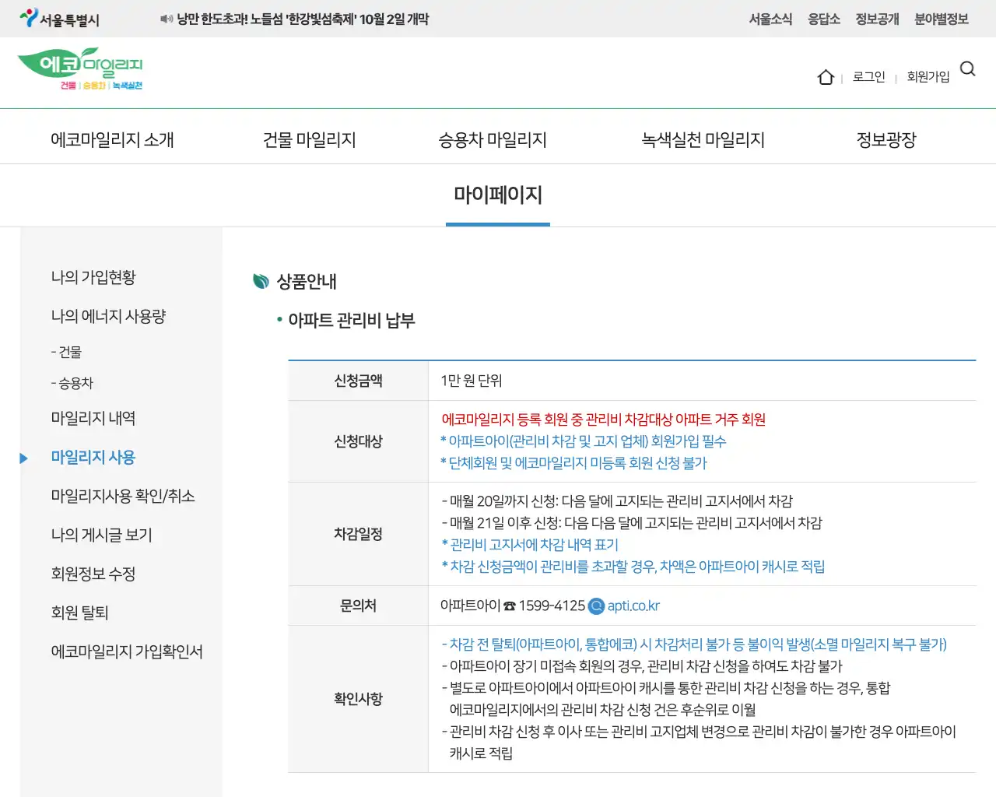
Task: Select 마일리지 사용 in sidebar
Action: [x=93, y=457]
